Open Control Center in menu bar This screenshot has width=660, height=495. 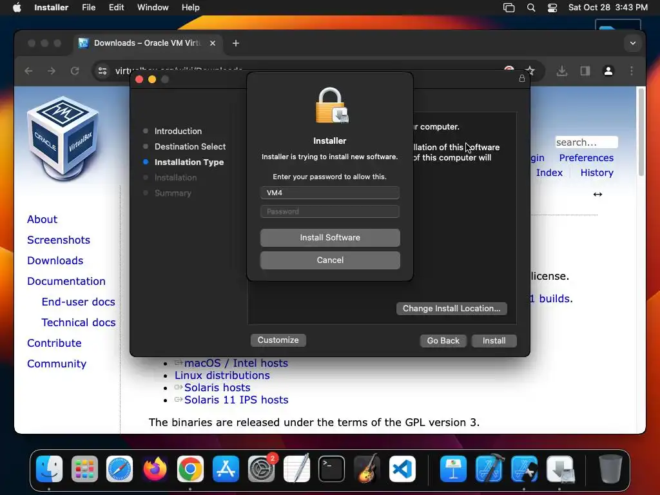552,8
